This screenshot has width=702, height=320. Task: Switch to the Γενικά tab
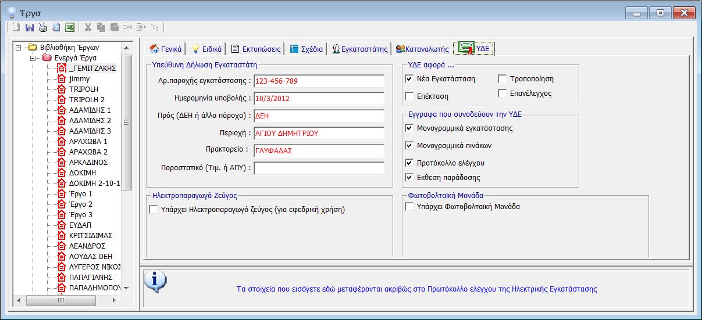point(166,49)
